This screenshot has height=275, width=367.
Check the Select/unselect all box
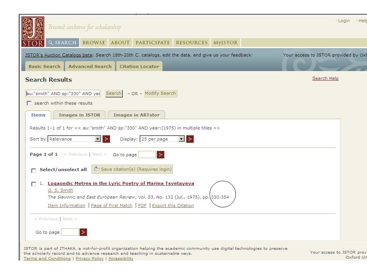[x=34, y=170]
